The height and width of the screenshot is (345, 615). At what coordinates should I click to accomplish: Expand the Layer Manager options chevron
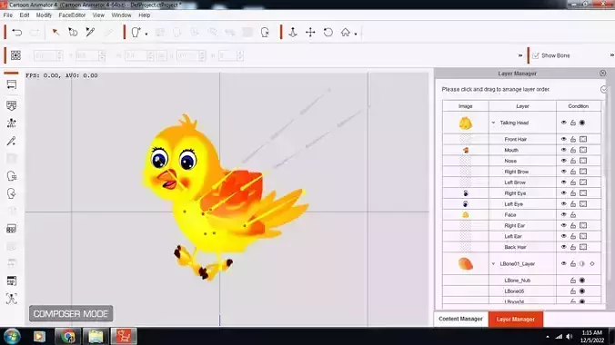[603, 90]
